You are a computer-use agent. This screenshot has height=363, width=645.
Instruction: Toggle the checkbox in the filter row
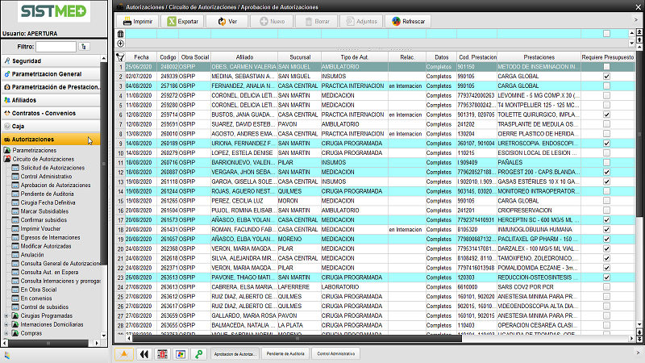(606, 34)
